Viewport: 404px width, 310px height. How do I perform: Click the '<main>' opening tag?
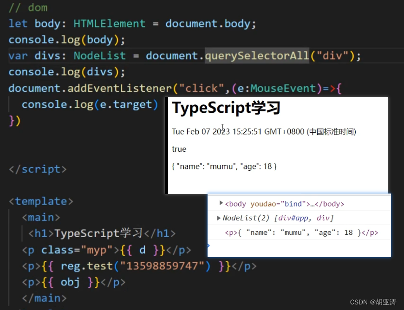pyautogui.click(x=41, y=218)
